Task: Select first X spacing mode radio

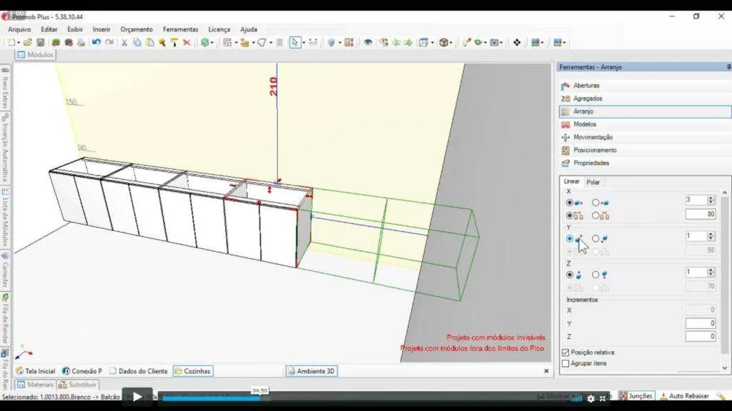Action: 570,215
